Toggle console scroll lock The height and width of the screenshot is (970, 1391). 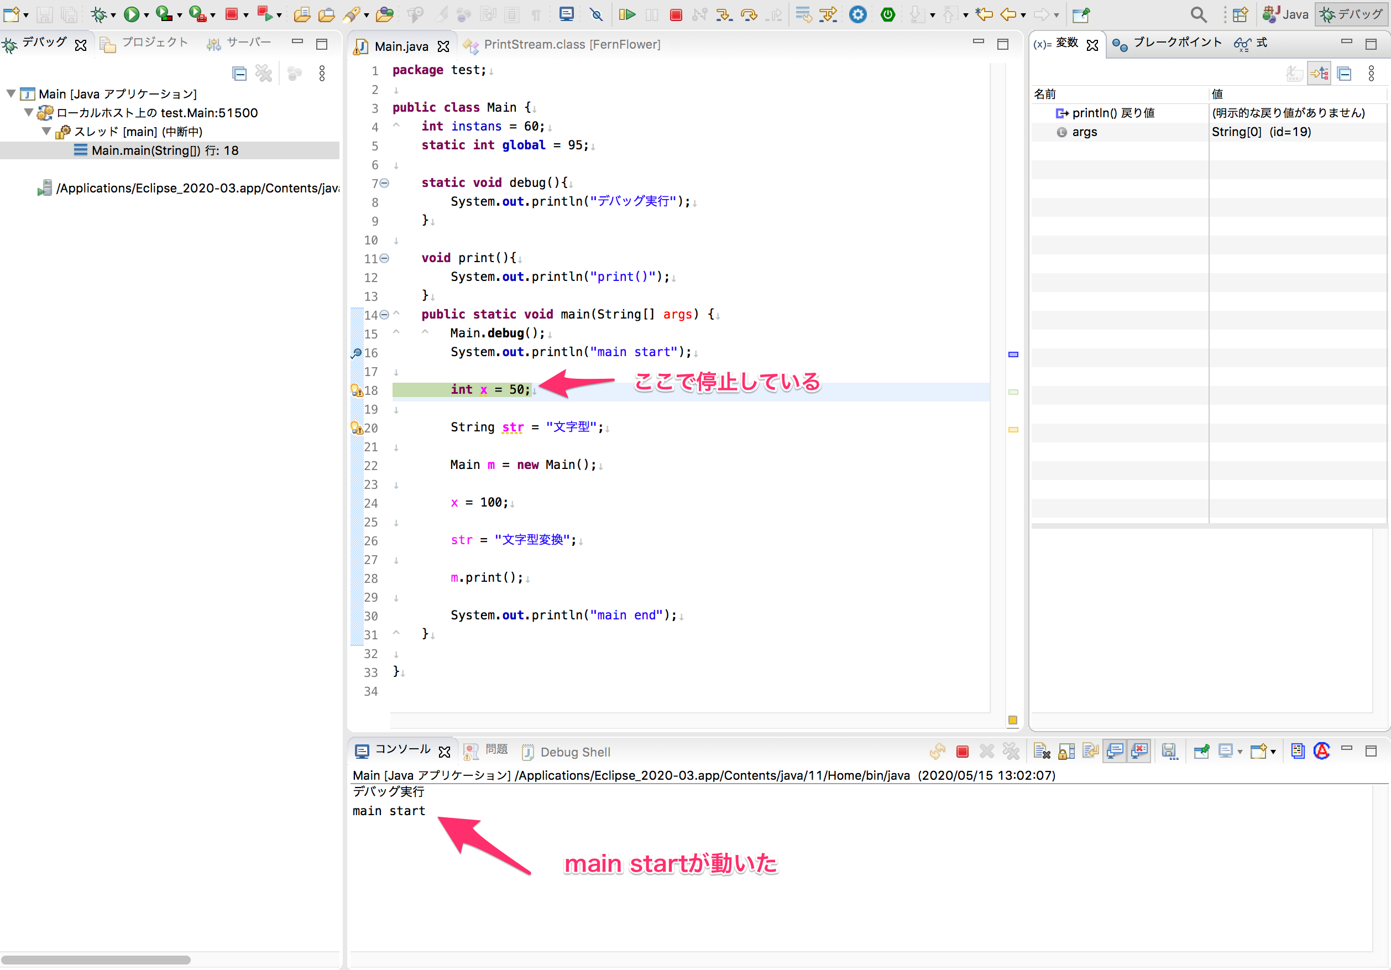pos(1066,752)
